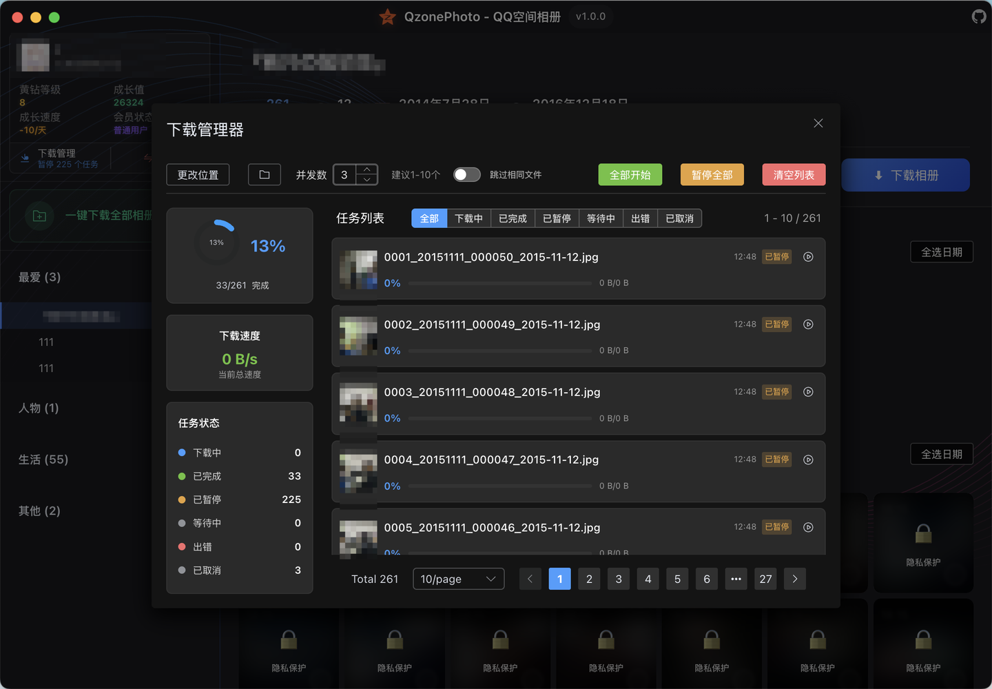This screenshot has height=689, width=992.
Task: Resume task 0004 using its play icon
Action: (x=807, y=459)
